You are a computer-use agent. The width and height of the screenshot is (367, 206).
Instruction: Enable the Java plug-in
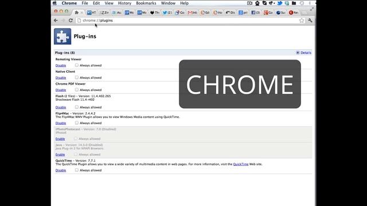pos(60,154)
